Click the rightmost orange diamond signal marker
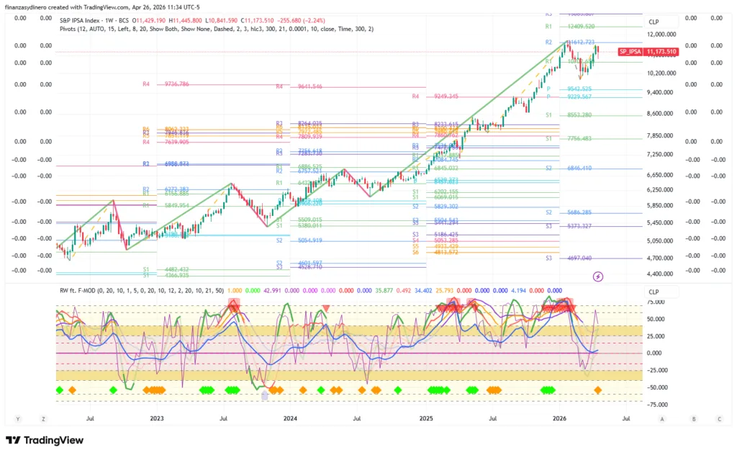737x455 pixels. pyautogui.click(x=597, y=390)
